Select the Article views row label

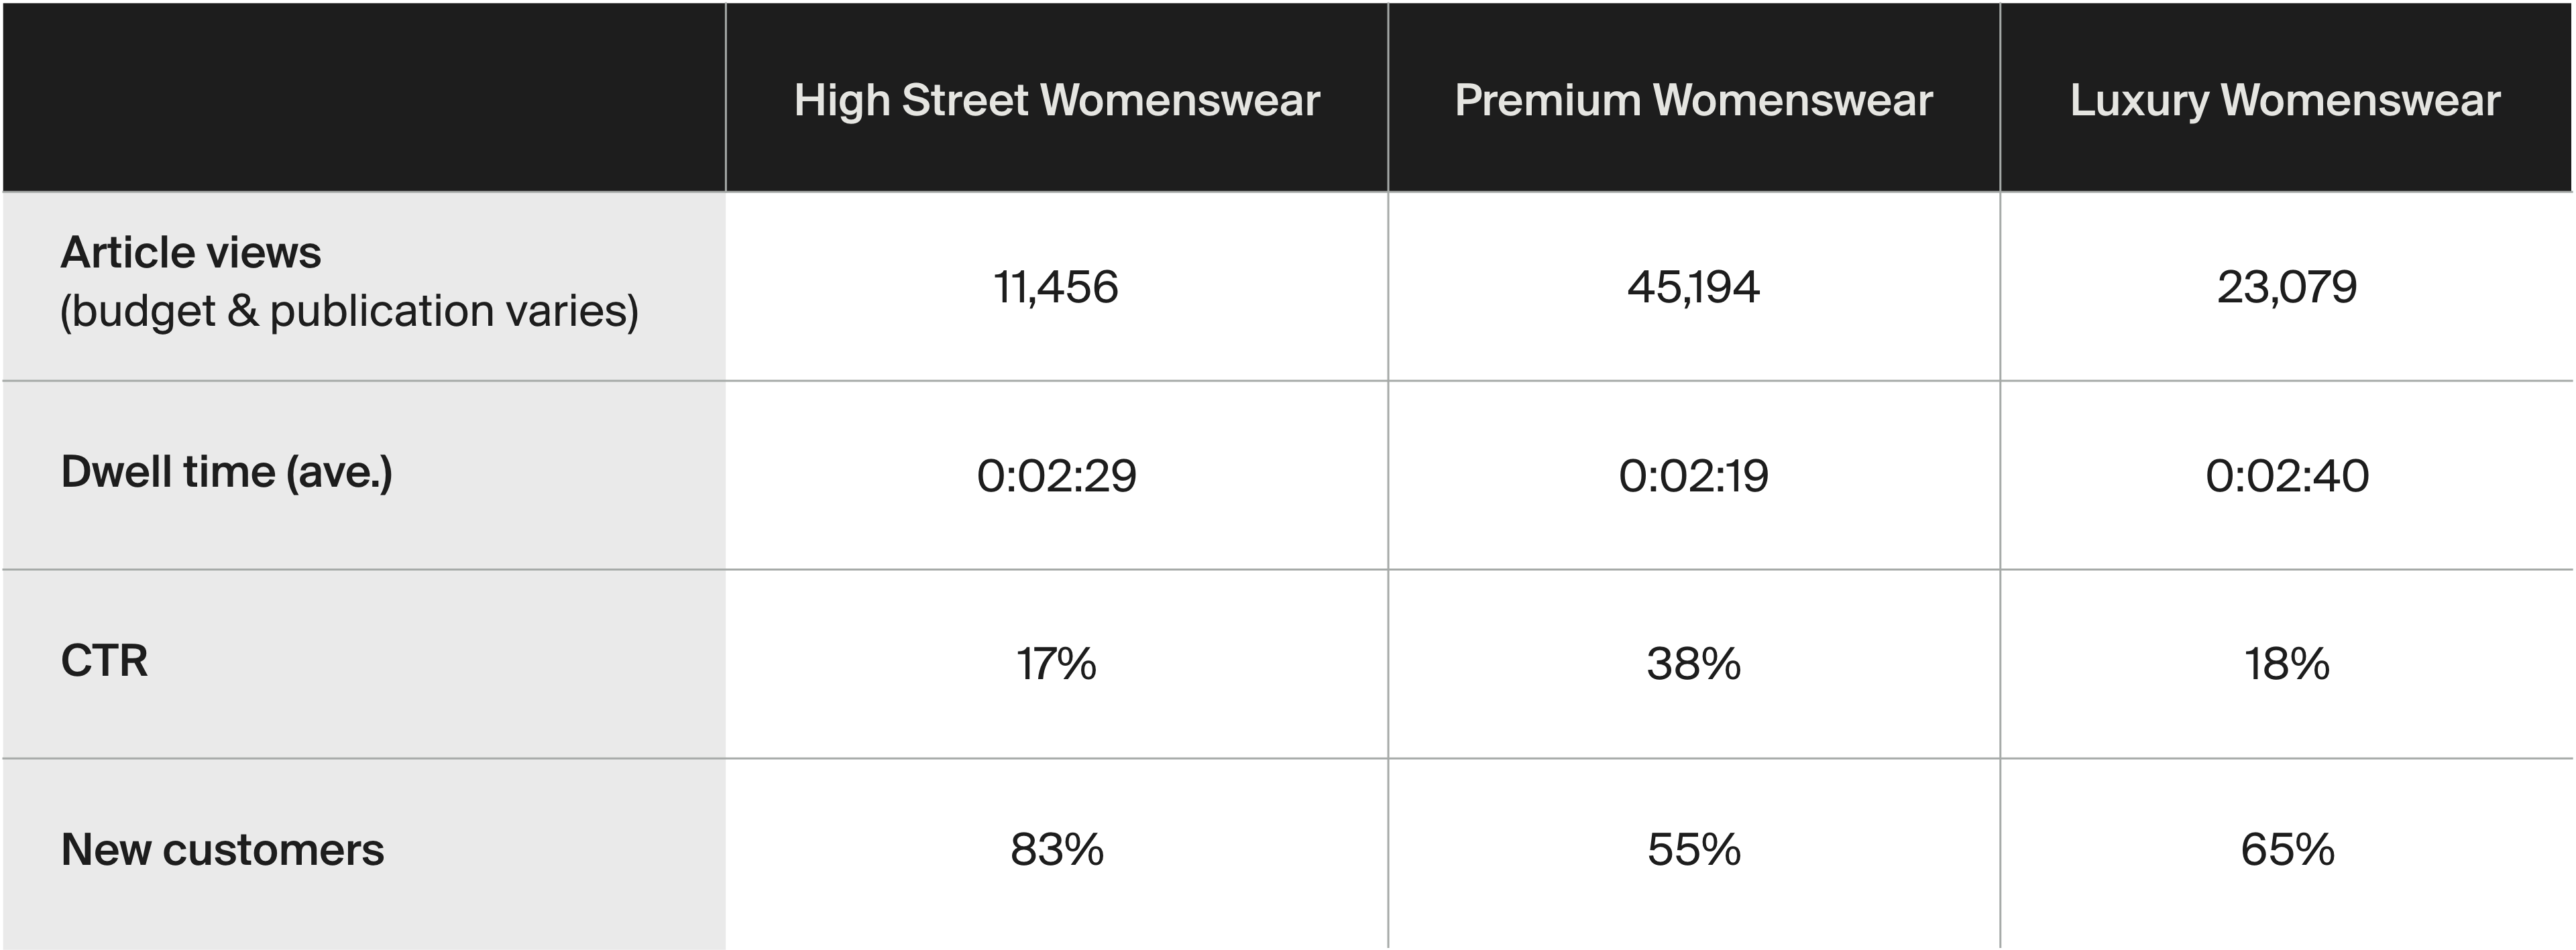click(x=191, y=253)
